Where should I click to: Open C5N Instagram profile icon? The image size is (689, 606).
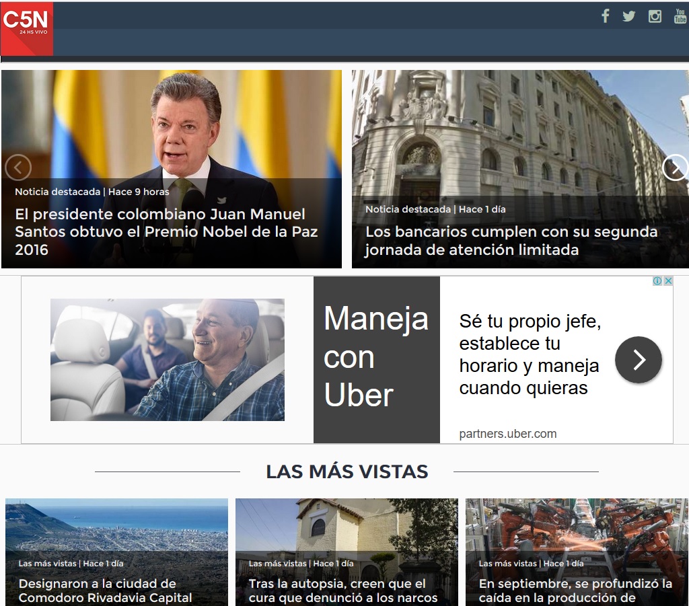655,16
